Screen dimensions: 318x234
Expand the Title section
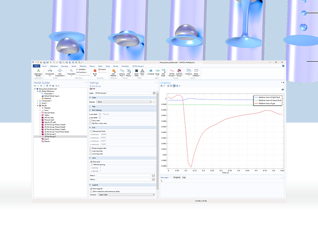90,106
